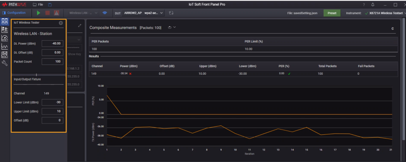This screenshot has width=406, height=162.
Task: Click the refresh connection icon after DUT
Action: [x=171, y=13]
